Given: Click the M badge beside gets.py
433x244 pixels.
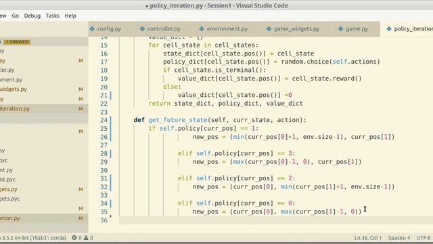Looking at the screenshot, I should pyautogui.click(x=81, y=190).
